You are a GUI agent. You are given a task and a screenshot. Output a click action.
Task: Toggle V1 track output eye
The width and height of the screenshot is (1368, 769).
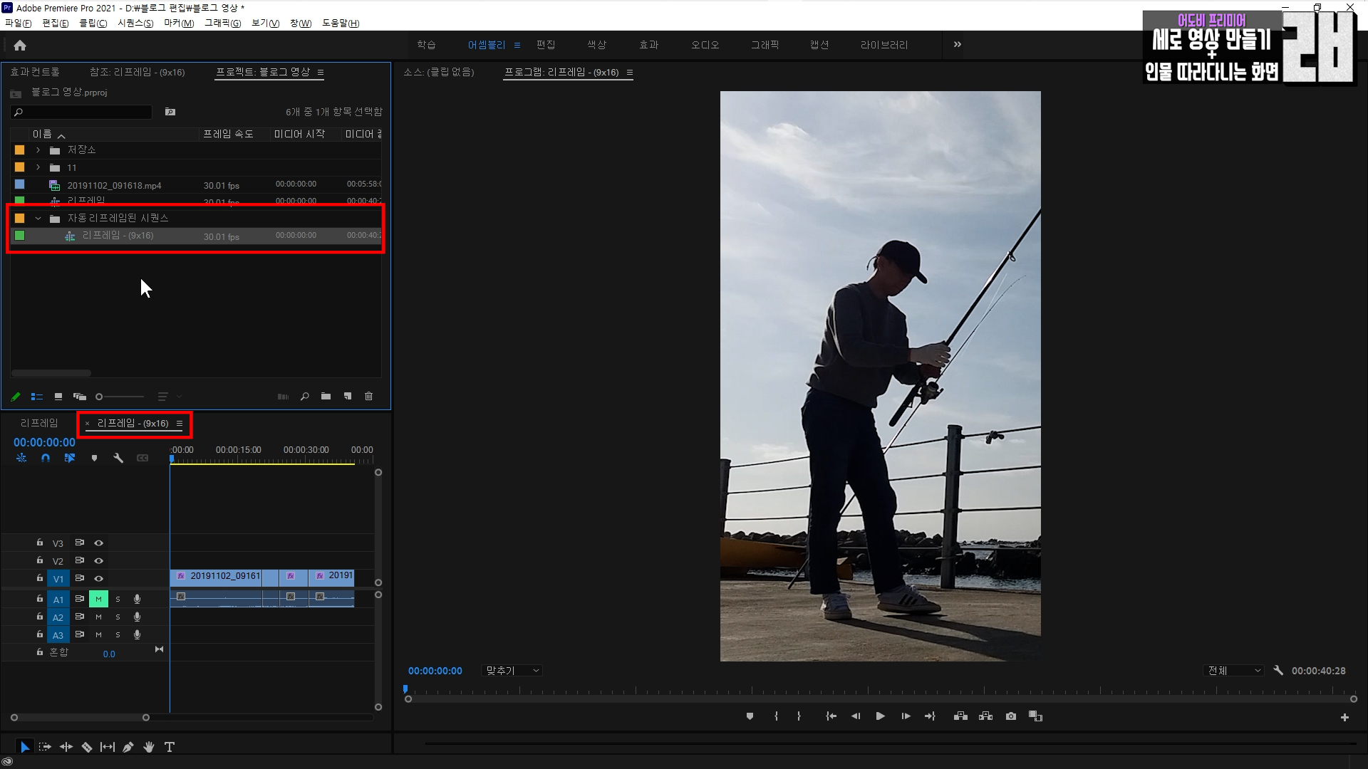(x=99, y=579)
